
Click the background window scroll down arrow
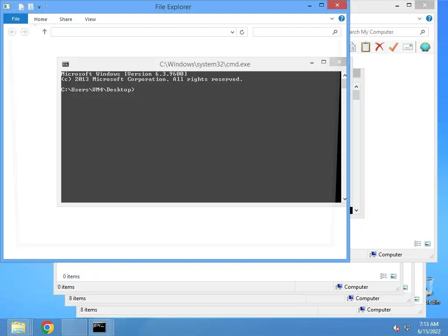(356, 210)
